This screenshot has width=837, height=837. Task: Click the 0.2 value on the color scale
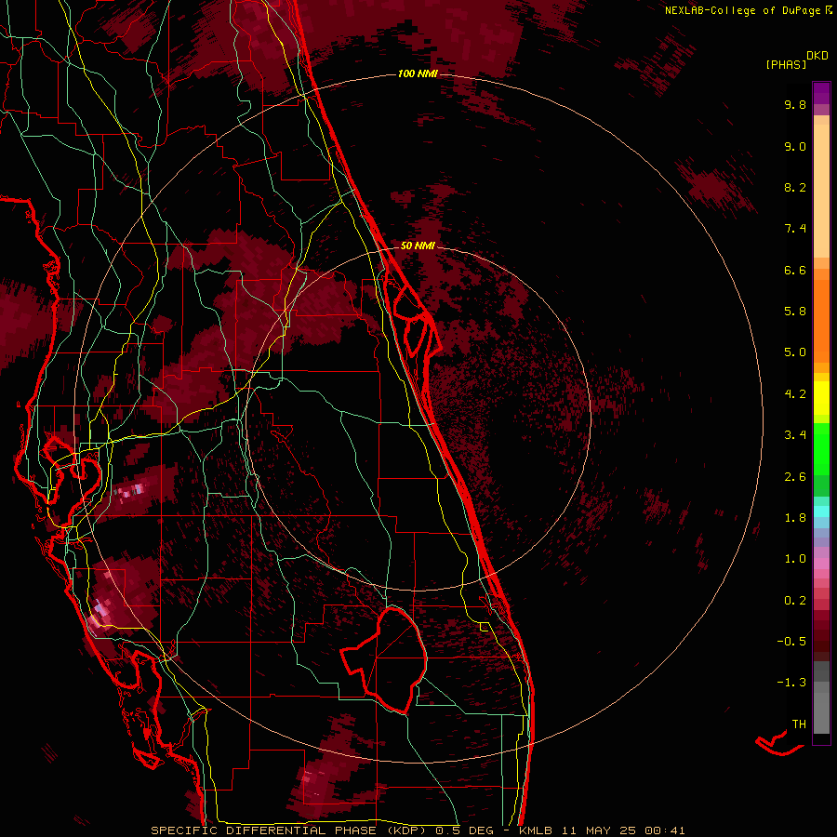coord(795,601)
